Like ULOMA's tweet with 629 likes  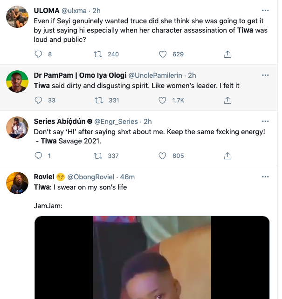pos(163,54)
